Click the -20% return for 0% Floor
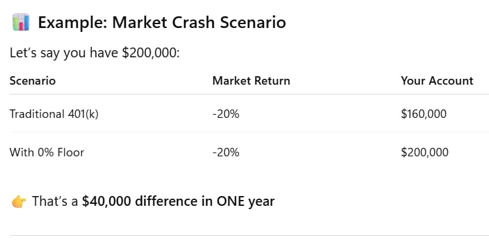Image resolution: width=489 pixels, height=241 pixels. [226, 152]
